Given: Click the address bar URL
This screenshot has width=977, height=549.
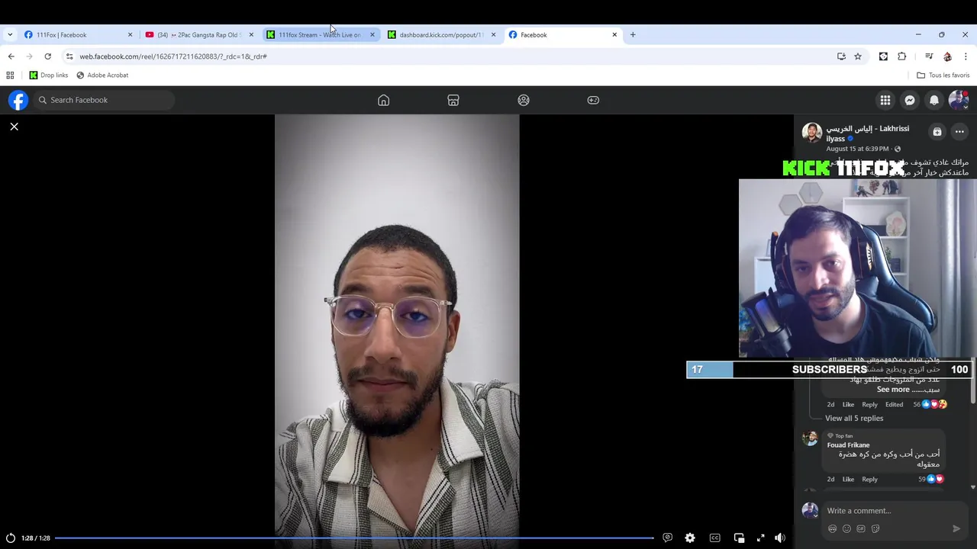Looking at the screenshot, I should (x=173, y=56).
